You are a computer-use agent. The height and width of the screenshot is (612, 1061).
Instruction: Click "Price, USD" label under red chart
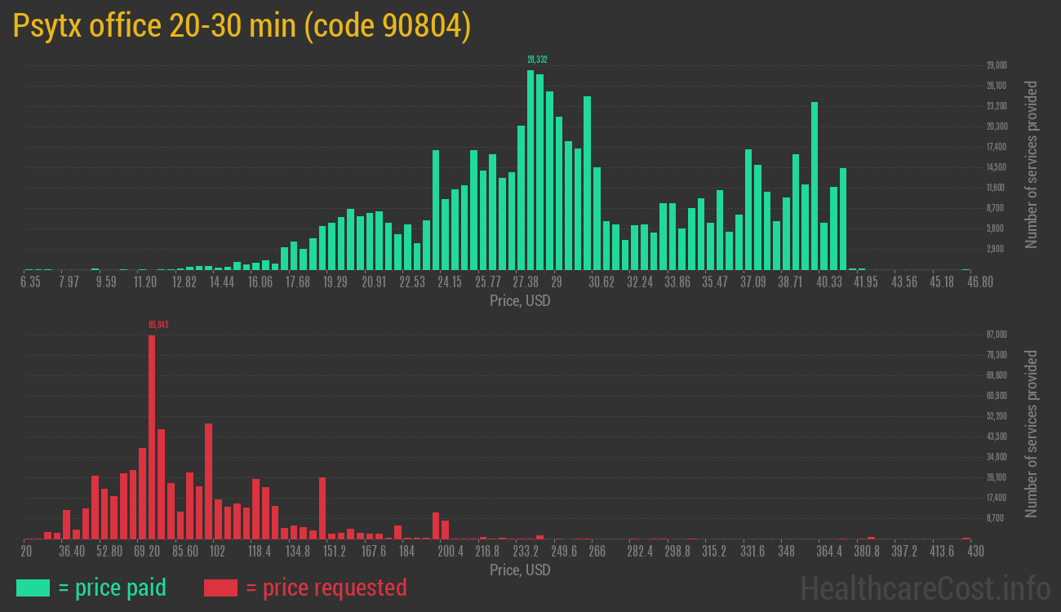click(x=520, y=570)
